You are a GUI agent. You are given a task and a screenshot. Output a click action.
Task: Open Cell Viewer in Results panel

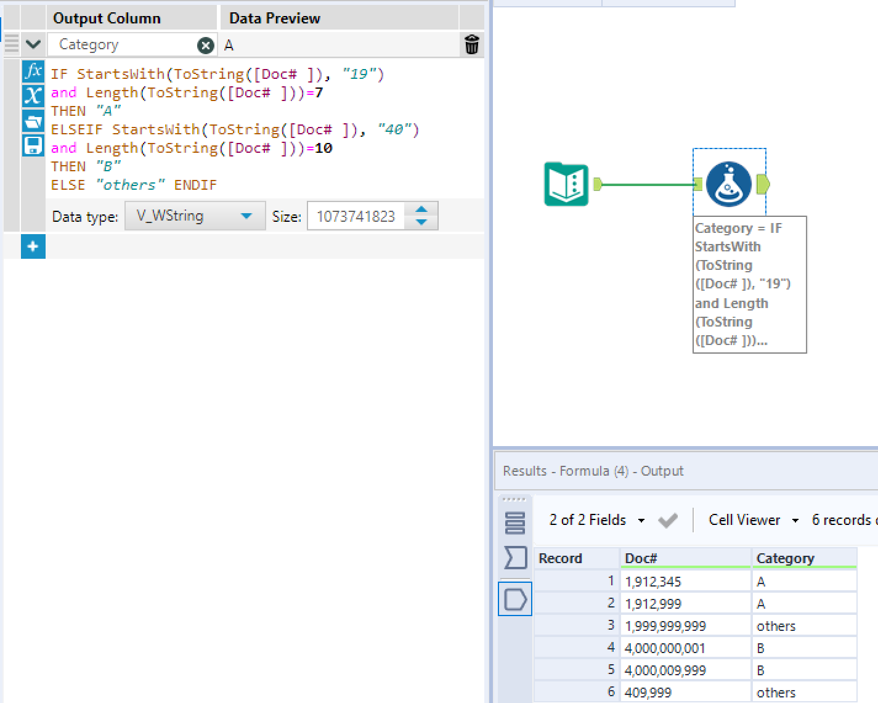(x=746, y=519)
